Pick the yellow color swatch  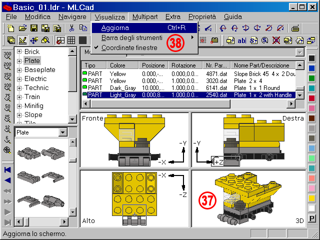pos(311,198)
